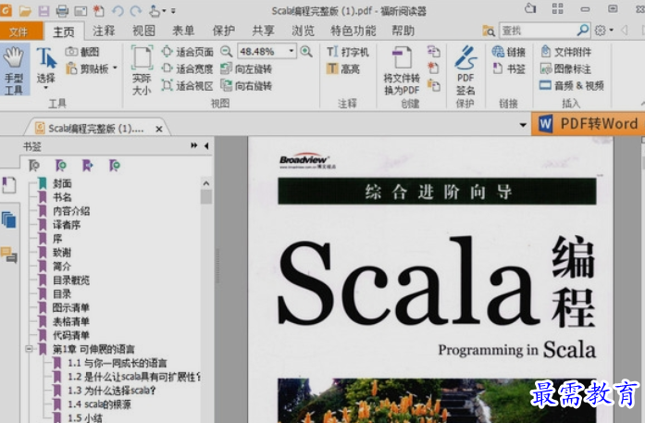Click the search magnifier in Find box
645x423 pixels.
click(582, 30)
